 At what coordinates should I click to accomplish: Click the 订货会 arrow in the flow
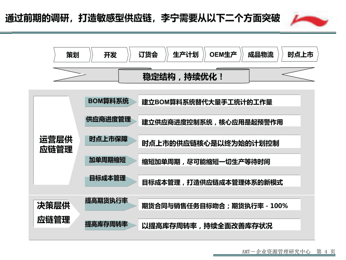[148, 54]
